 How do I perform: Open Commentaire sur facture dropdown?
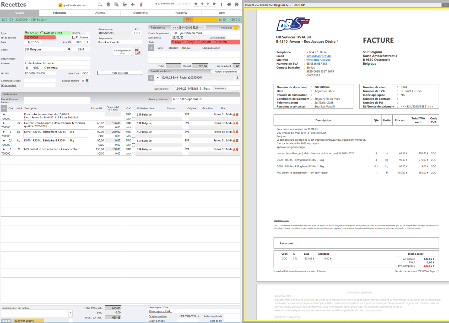click(x=70, y=312)
